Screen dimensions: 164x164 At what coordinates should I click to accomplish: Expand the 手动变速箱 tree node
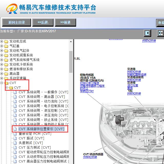tap(2, 78)
